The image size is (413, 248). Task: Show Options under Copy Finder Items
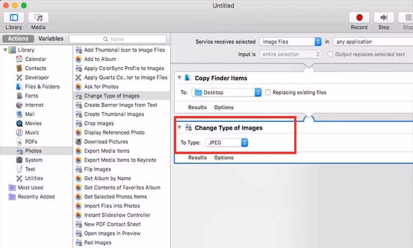click(224, 107)
